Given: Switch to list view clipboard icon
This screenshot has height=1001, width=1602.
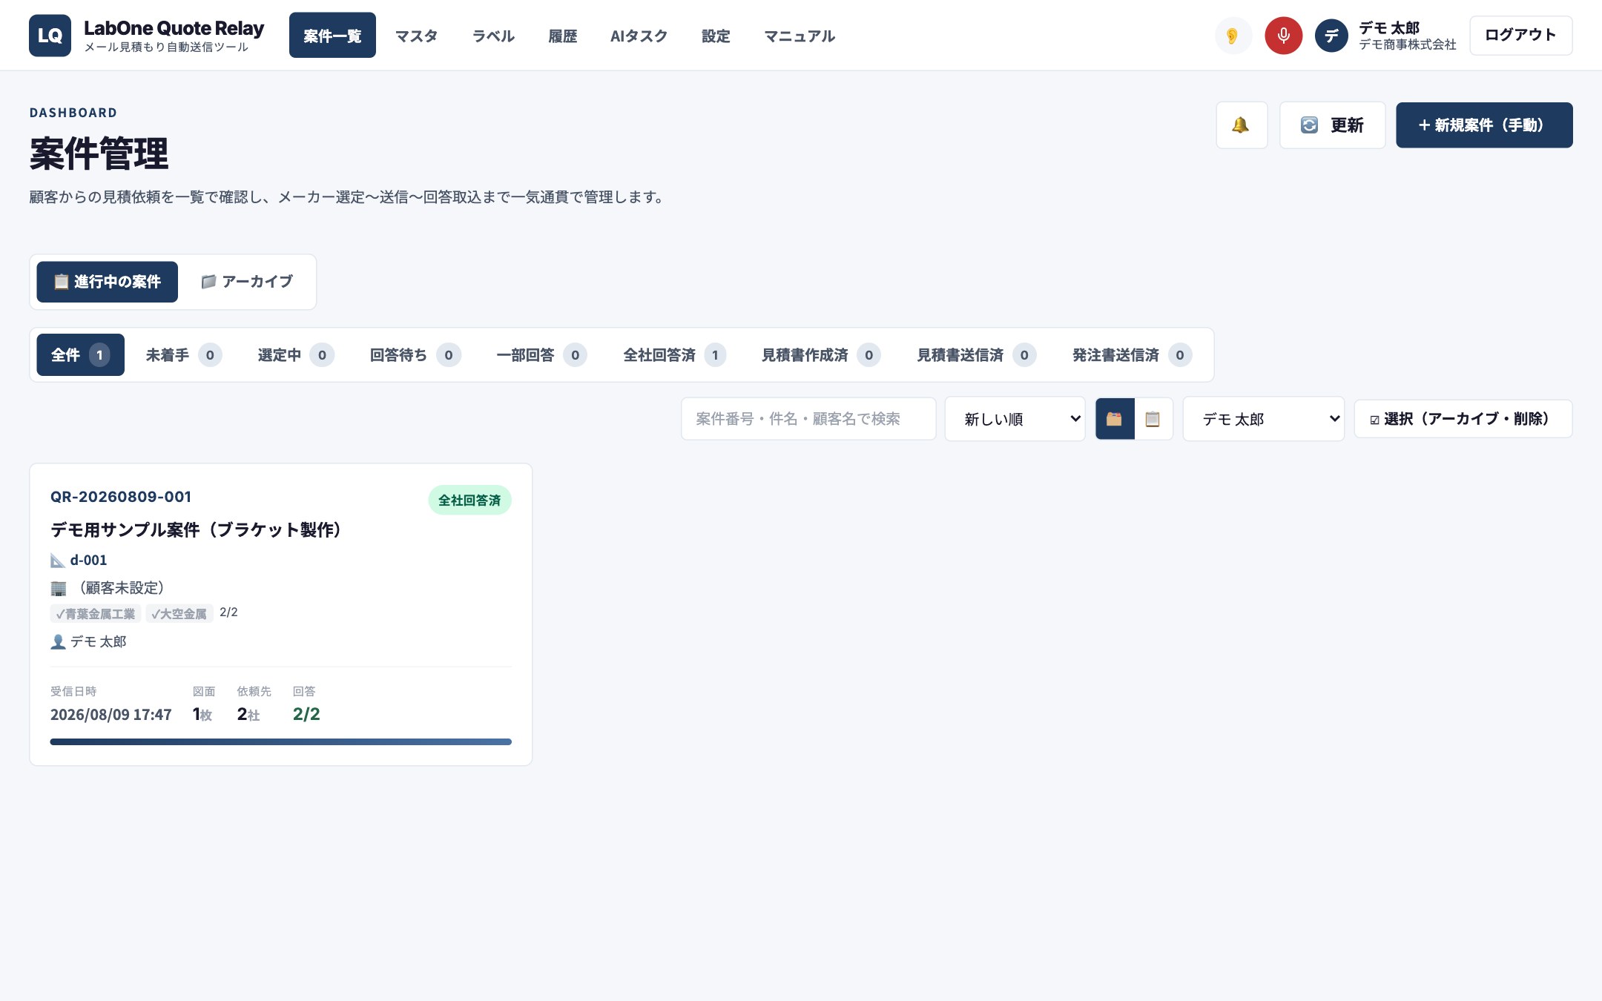Looking at the screenshot, I should [1153, 419].
